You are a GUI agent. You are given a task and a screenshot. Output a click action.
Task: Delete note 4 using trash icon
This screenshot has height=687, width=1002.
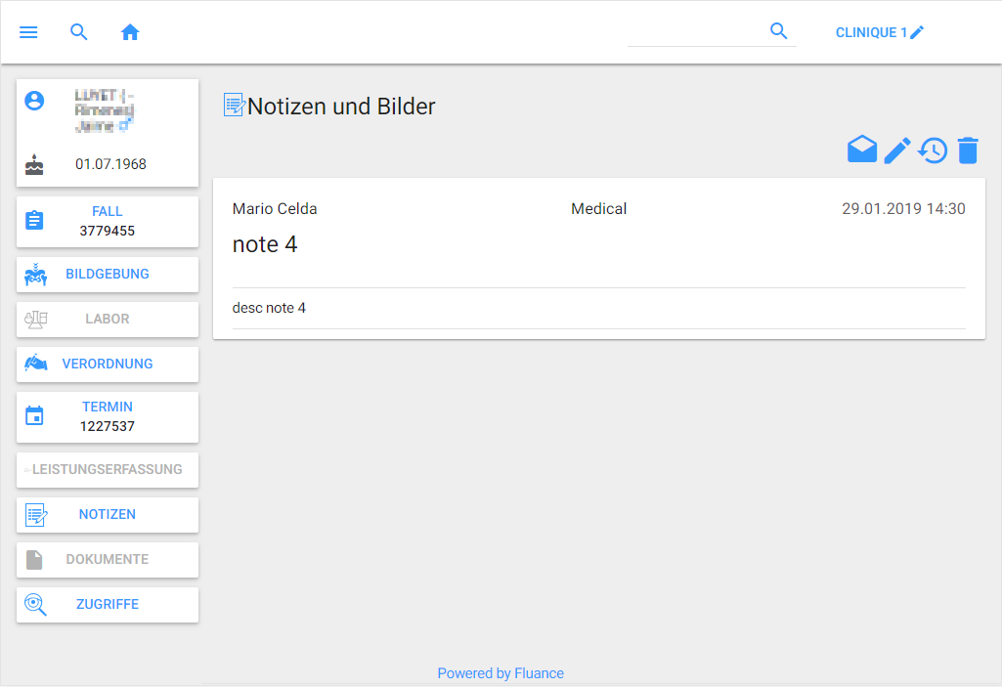click(x=968, y=150)
